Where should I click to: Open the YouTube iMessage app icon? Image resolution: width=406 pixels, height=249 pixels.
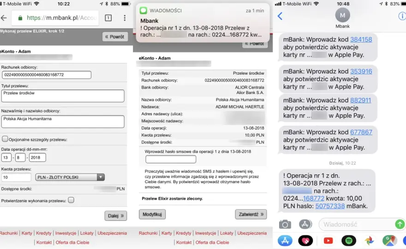pos(328,241)
